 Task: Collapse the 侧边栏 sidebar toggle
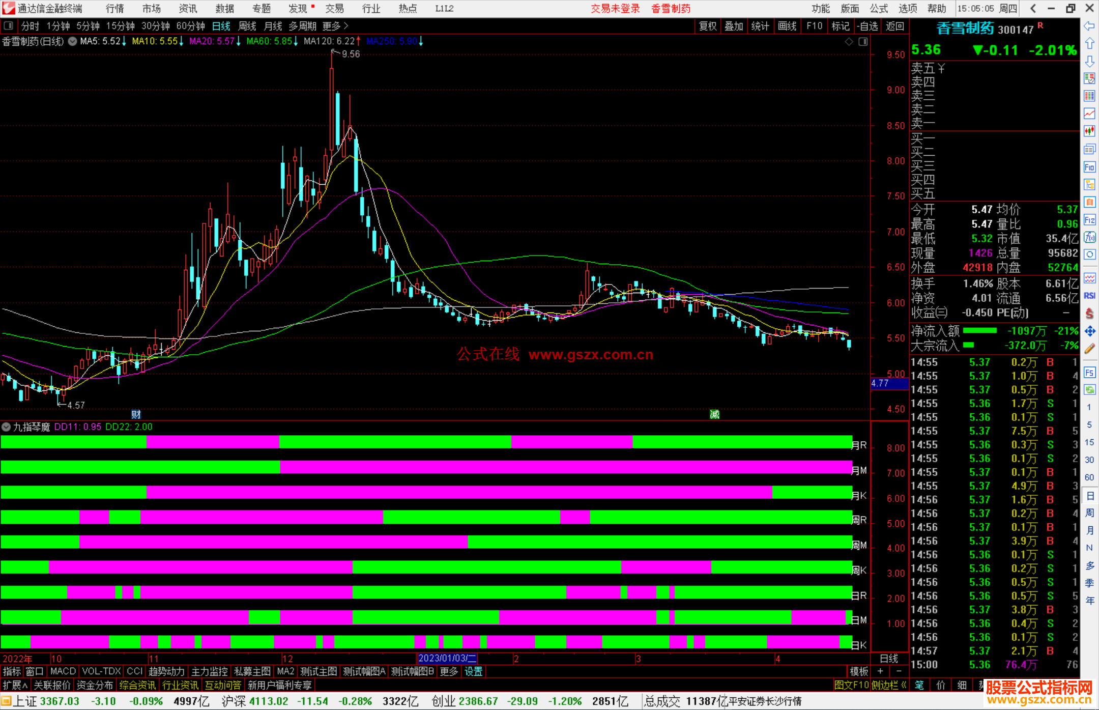[889, 685]
